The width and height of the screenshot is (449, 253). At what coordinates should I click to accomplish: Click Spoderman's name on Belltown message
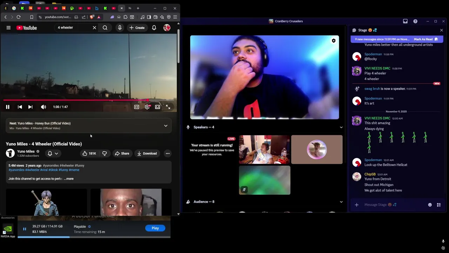pos(373,160)
